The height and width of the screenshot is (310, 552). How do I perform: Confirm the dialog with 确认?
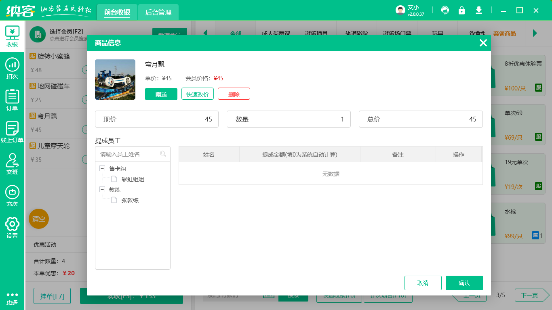[464, 283]
